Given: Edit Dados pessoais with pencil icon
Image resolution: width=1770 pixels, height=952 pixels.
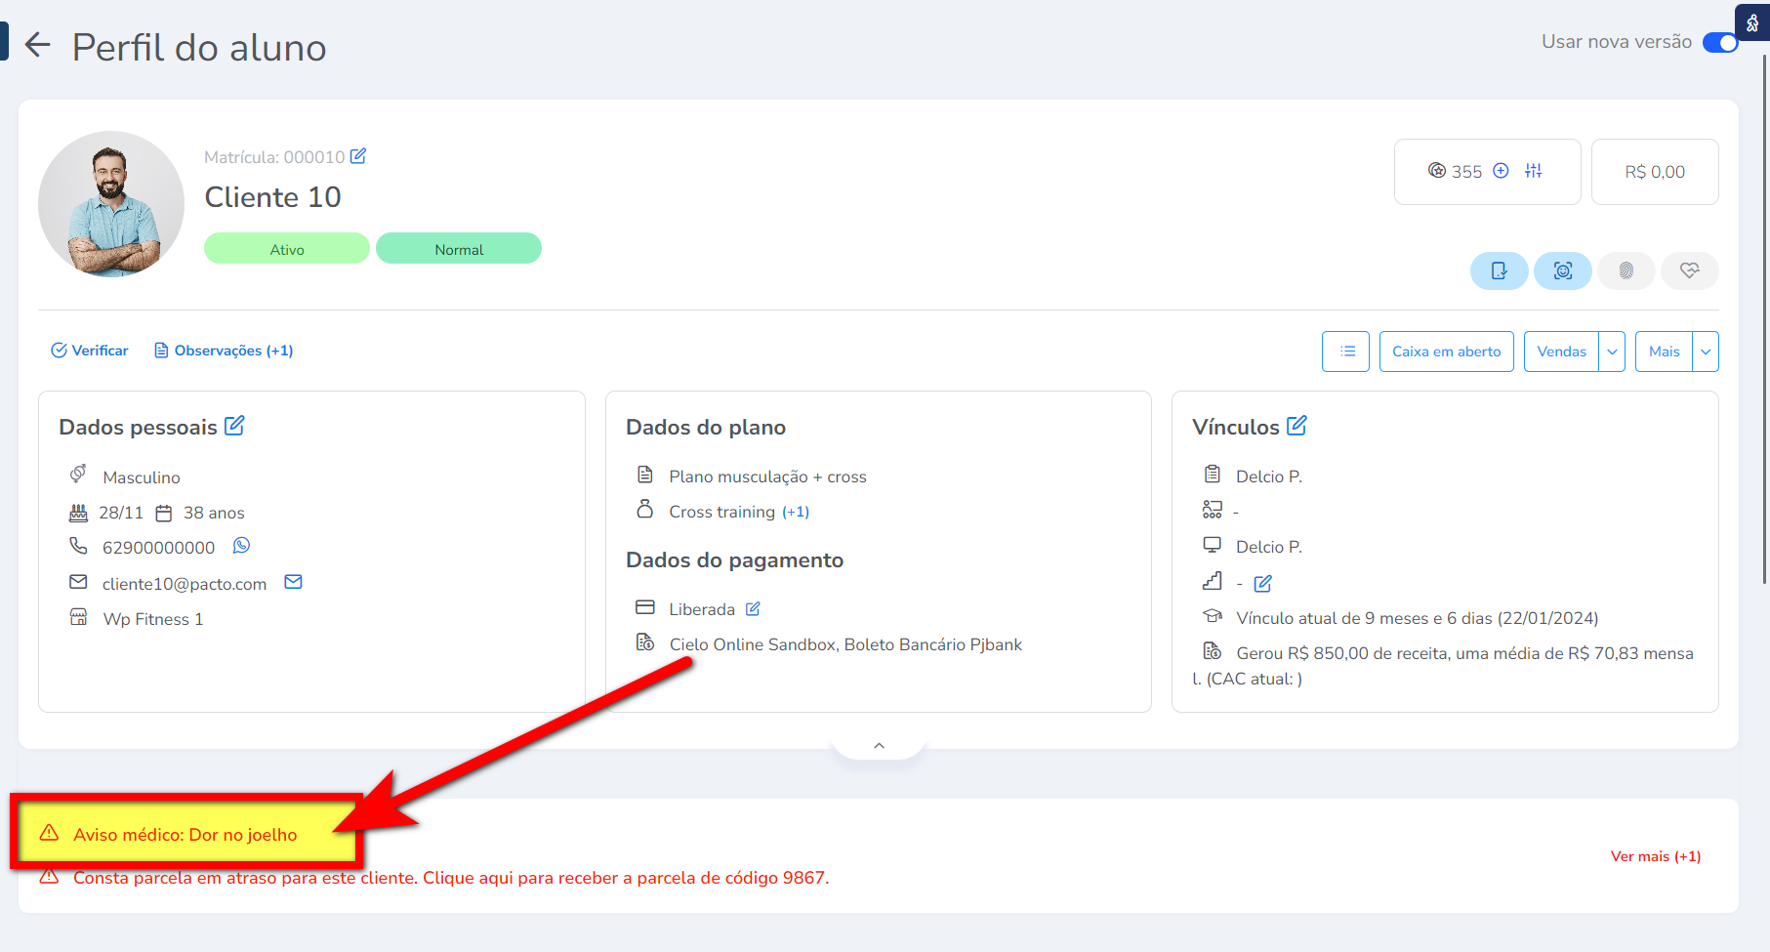Looking at the screenshot, I should pos(234,426).
